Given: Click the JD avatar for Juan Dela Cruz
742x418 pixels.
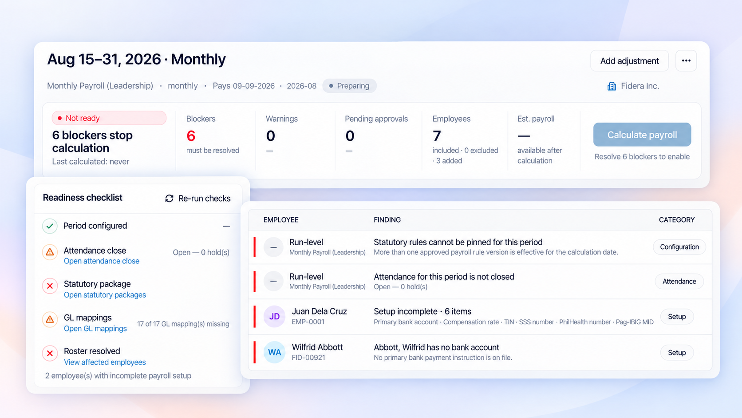Looking at the screenshot, I should (274, 316).
